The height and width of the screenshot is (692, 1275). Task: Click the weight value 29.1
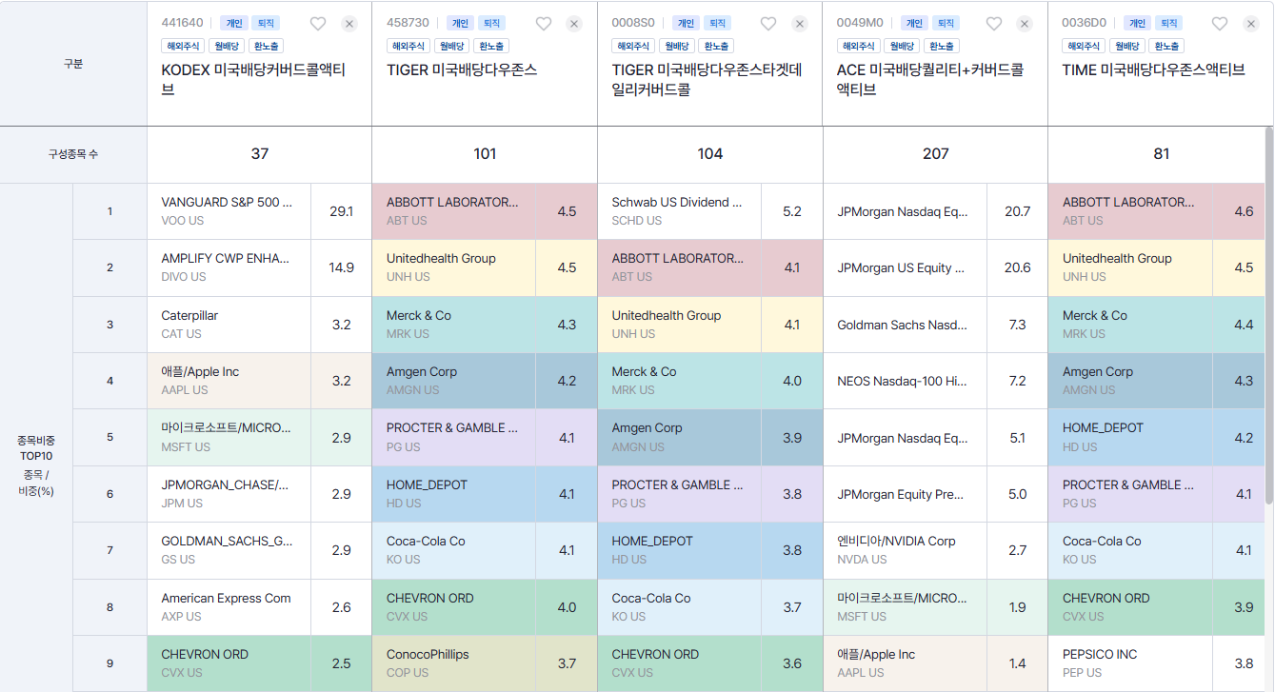coord(341,211)
